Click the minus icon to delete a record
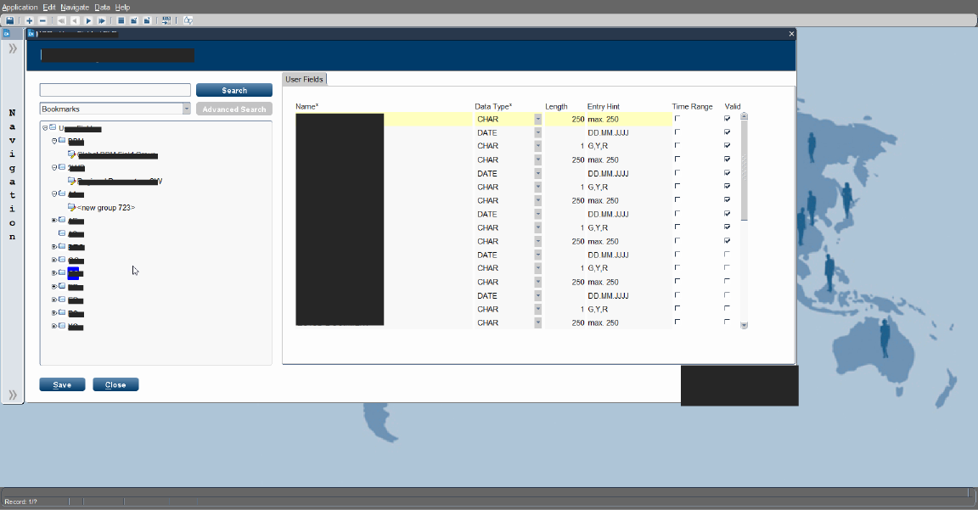This screenshot has height=510, width=978. tap(42, 20)
